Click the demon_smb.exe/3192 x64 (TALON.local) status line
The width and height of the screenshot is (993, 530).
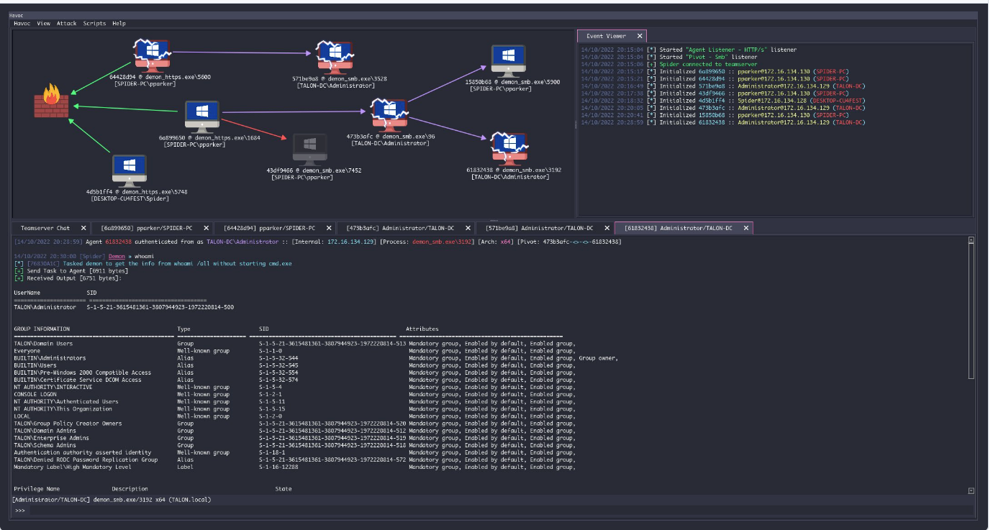[112, 499]
